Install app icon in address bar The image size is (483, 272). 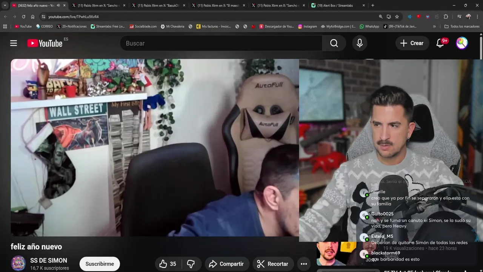(x=389, y=17)
